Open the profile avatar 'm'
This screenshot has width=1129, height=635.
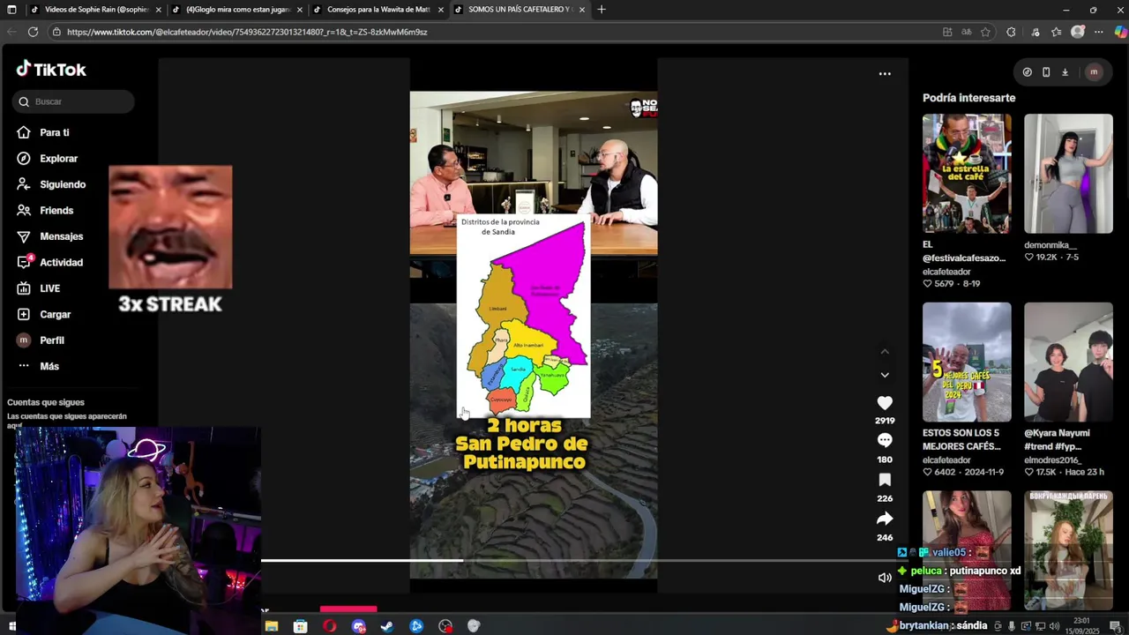(x=1094, y=72)
